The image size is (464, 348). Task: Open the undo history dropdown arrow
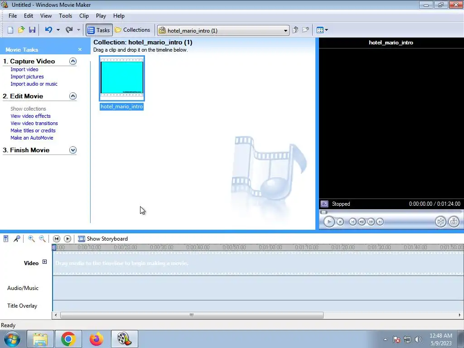point(58,30)
